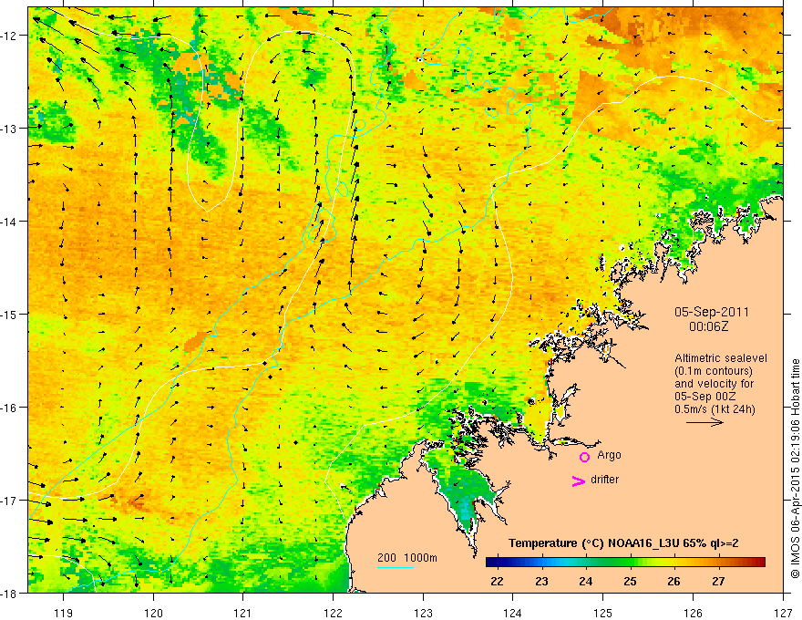
Task: Click the color bar label '27'
Action: pyautogui.click(x=719, y=582)
